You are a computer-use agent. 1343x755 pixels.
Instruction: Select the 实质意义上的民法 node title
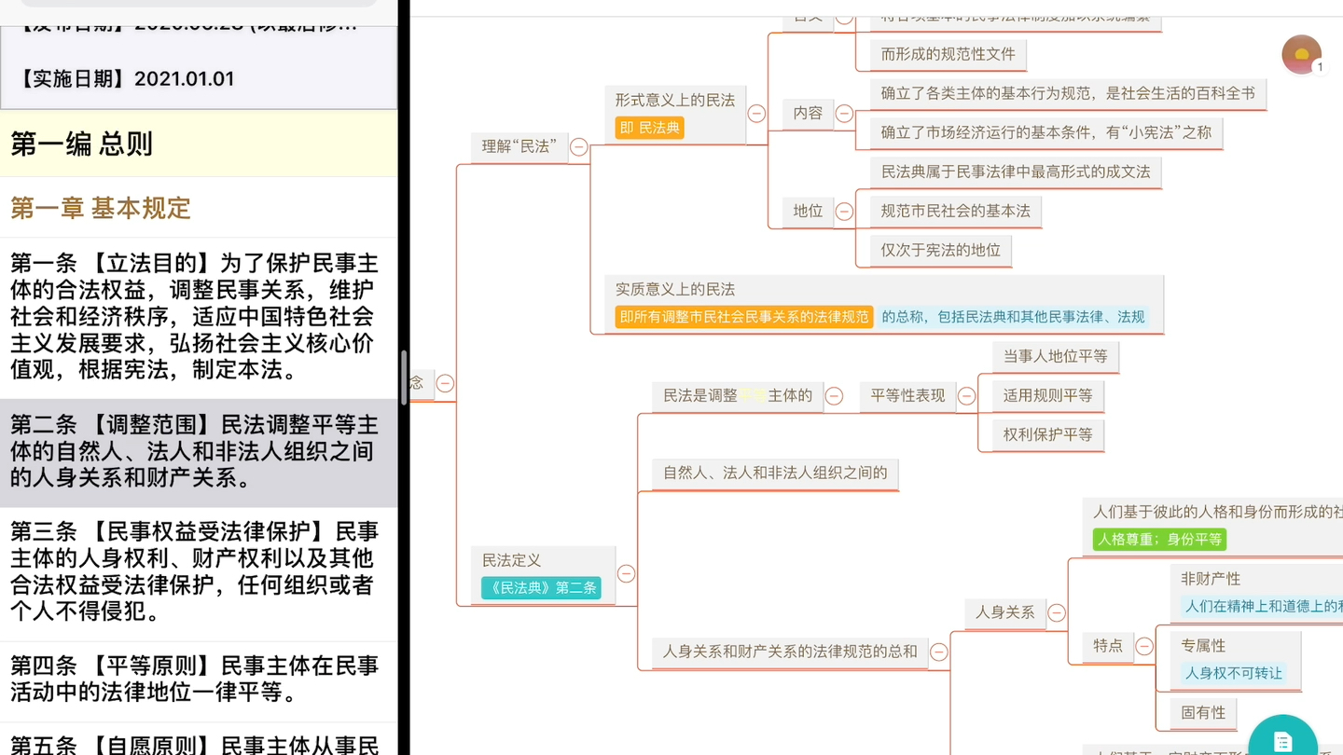(675, 290)
